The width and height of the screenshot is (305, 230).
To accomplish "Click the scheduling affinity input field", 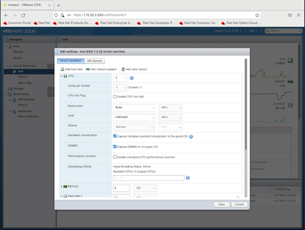I will pos(149,178).
